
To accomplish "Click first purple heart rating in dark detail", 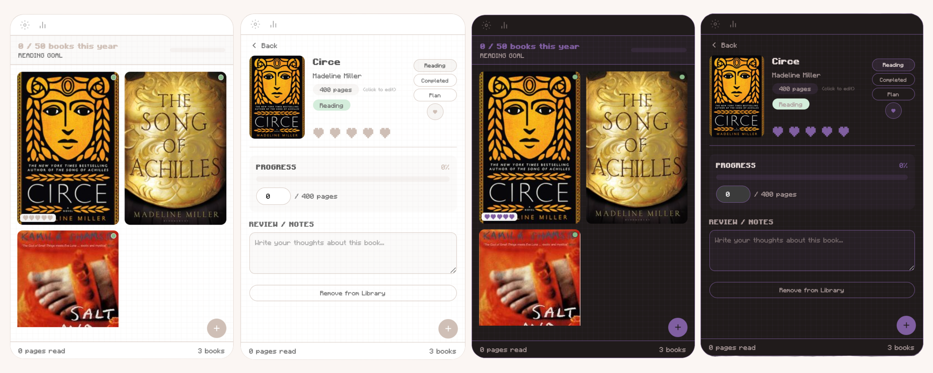I will pos(778,132).
